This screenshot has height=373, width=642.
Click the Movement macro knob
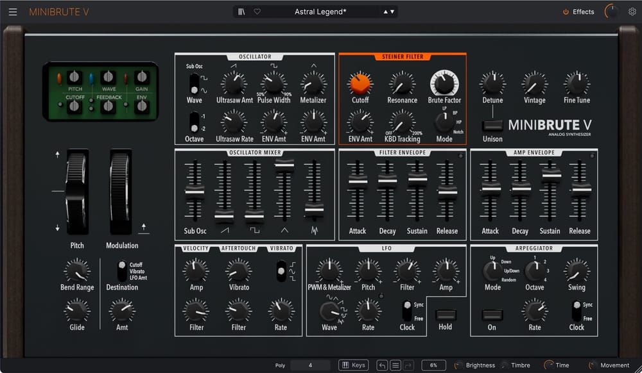593,365
